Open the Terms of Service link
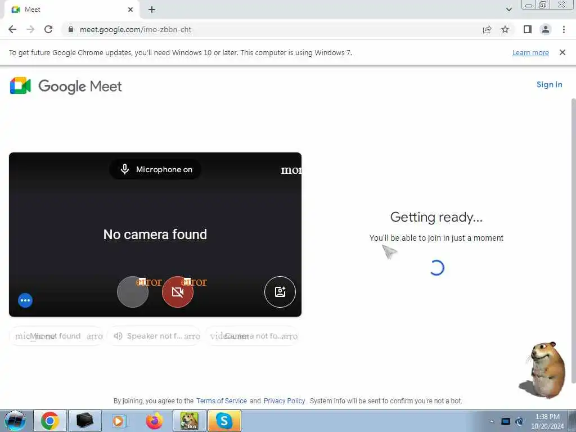Image resolution: width=576 pixels, height=432 pixels. pyautogui.click(x=222, y=400)
